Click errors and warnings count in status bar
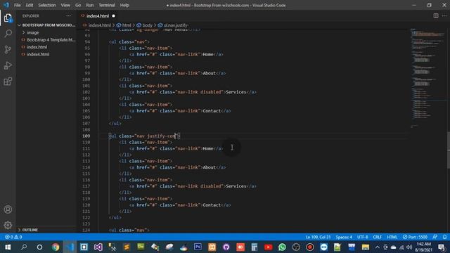 tap(13, 237)
